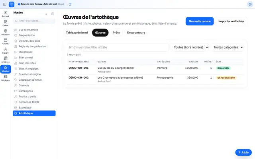Click the Nouvelle œuvre button

[x=200, y=21]
